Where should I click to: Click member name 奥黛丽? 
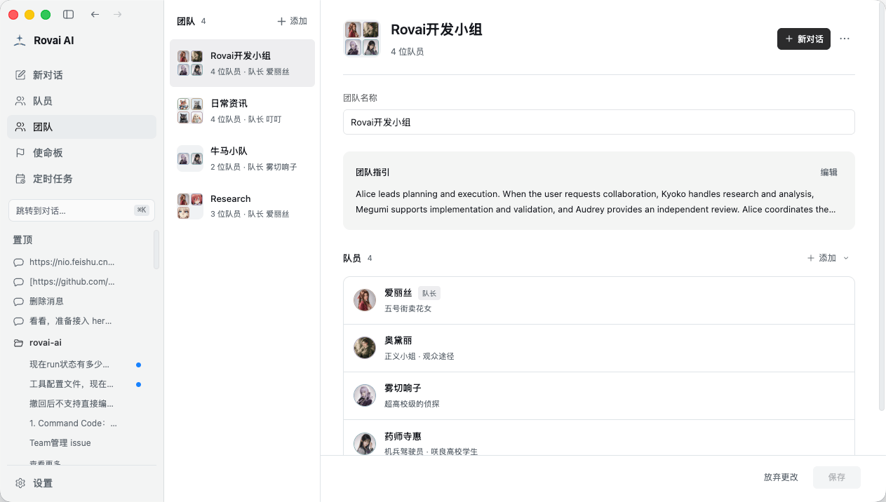click(398, 341)
